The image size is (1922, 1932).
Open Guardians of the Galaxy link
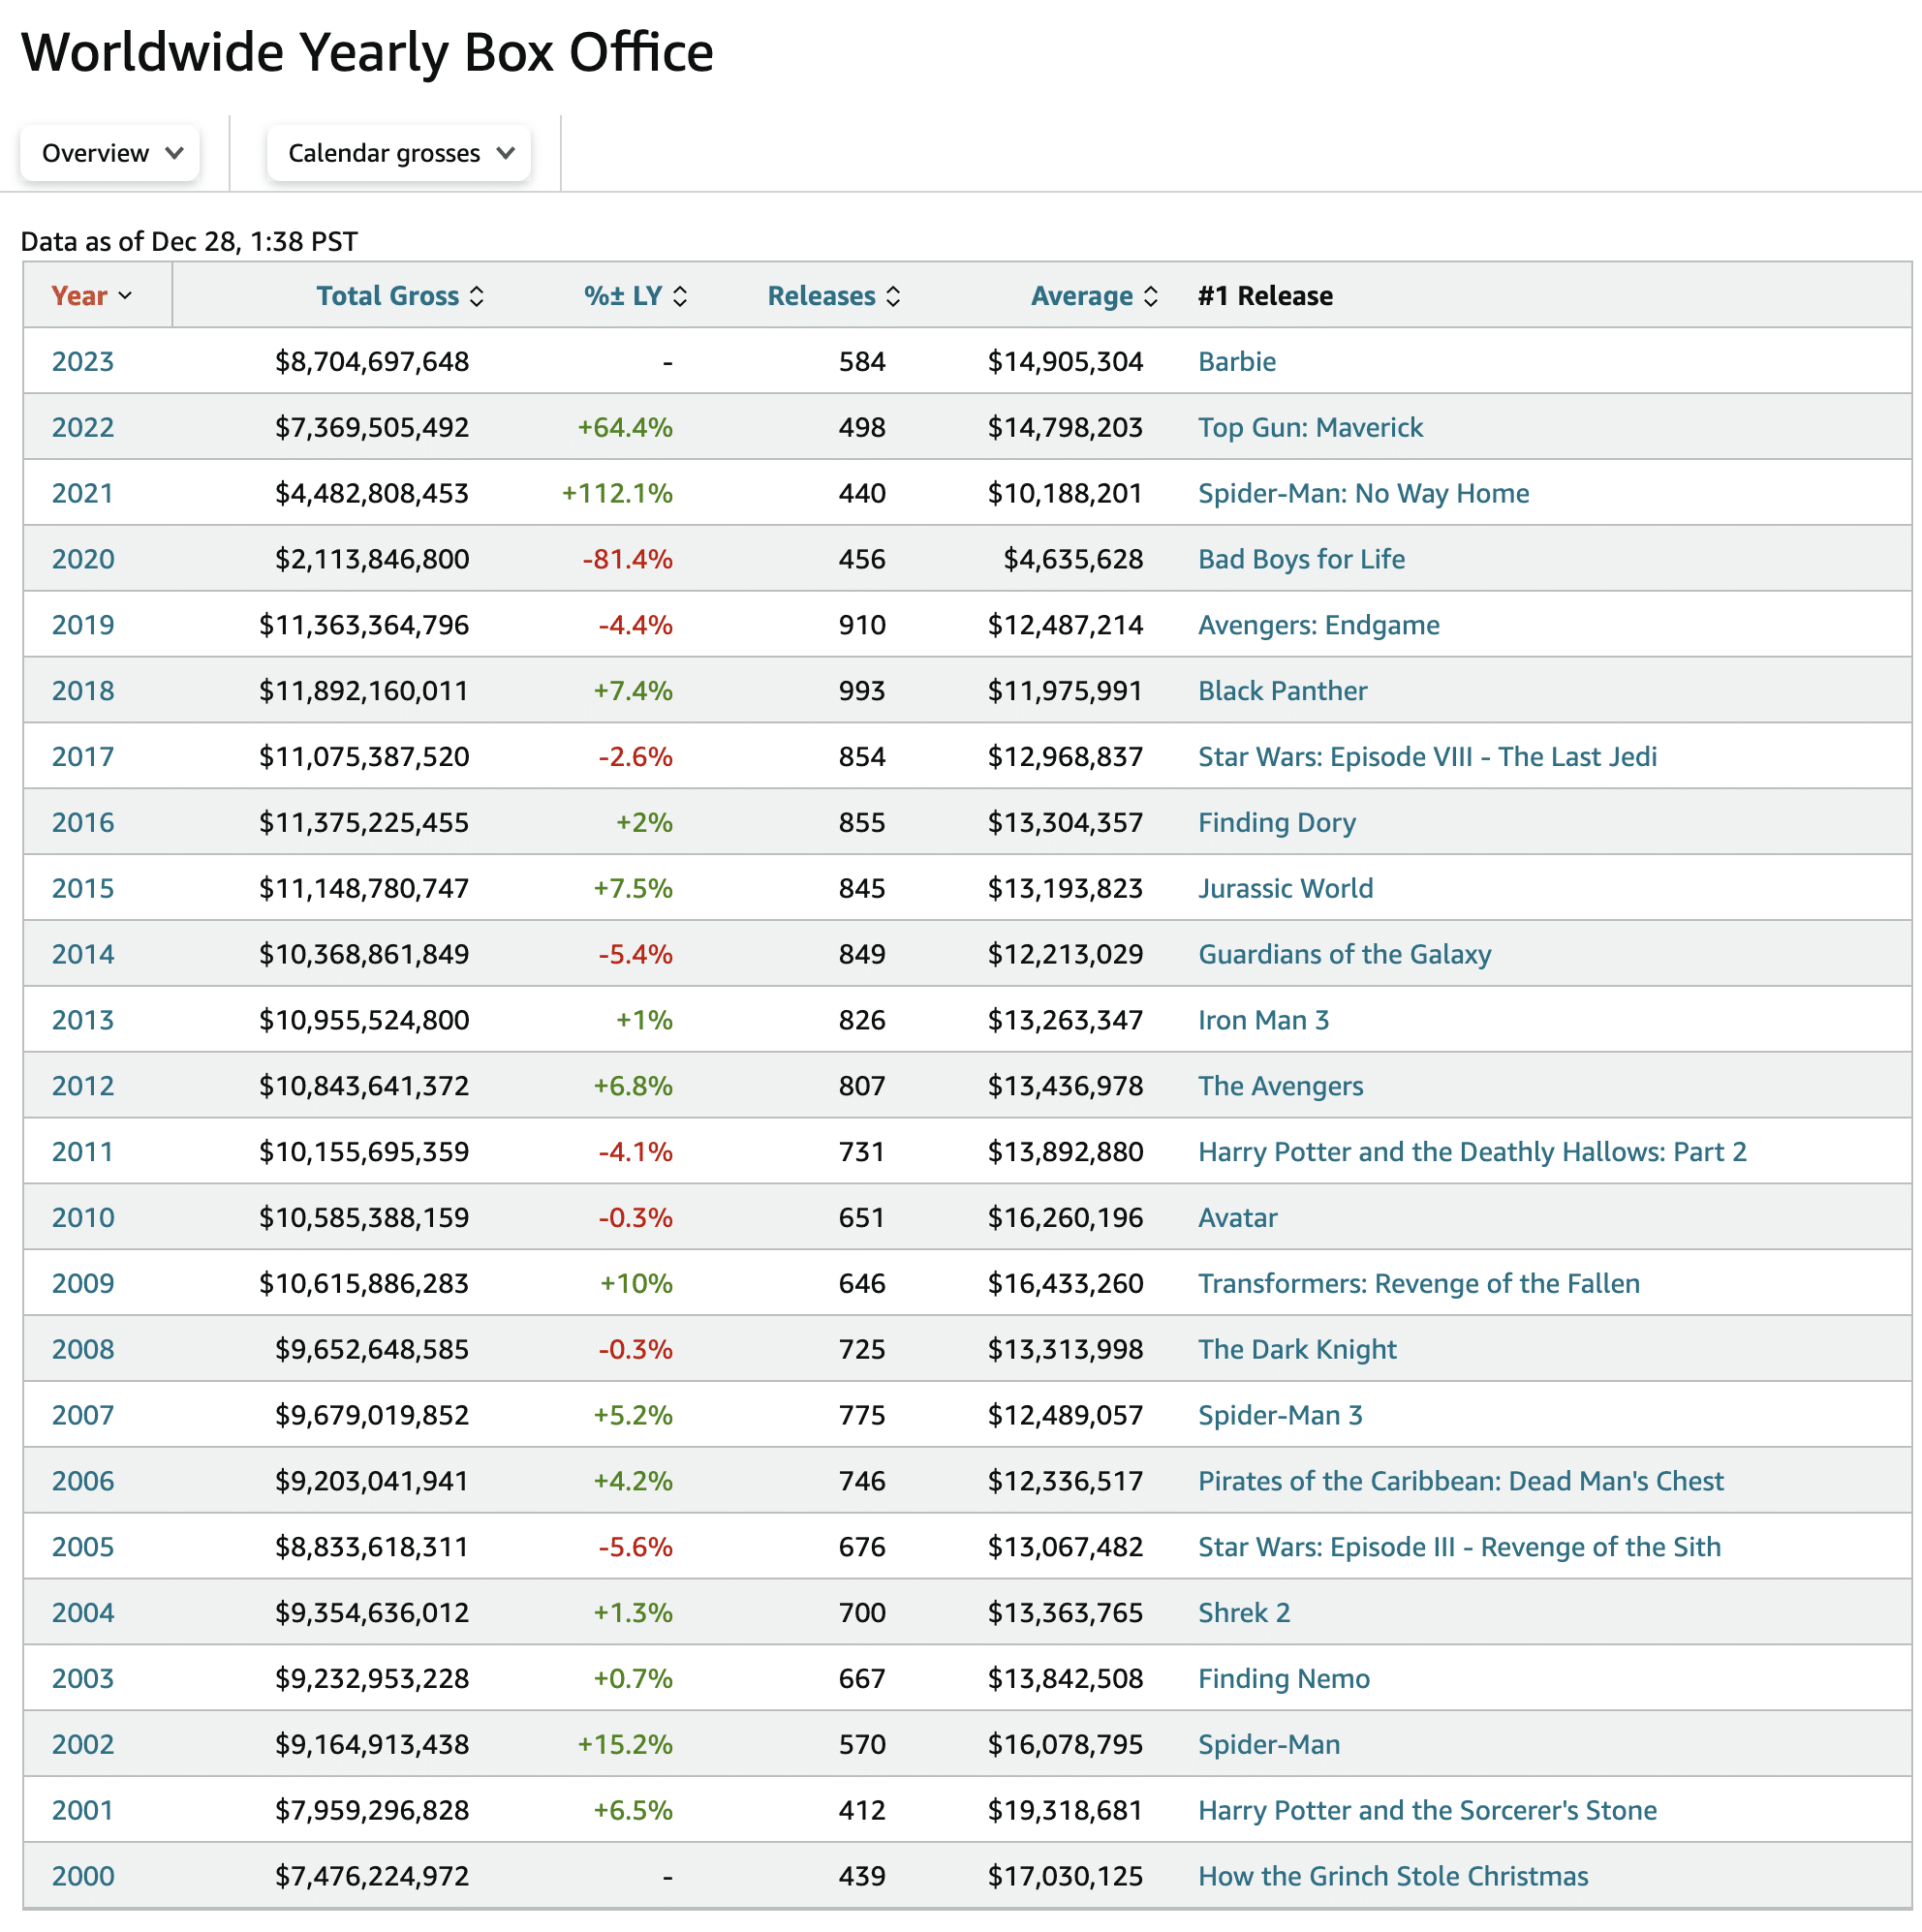[1345, 954]
